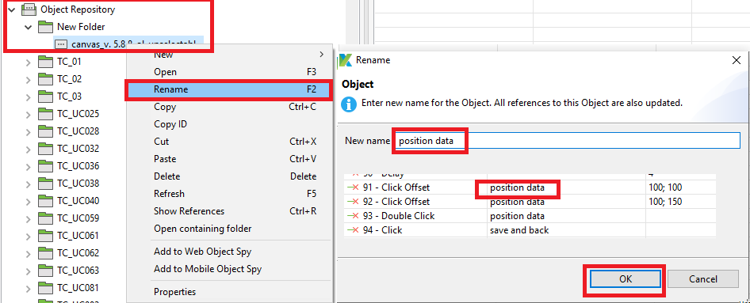Cancel the Rename dialog
This screenshot has width=750, height=303.
click(x=703, y=279)
